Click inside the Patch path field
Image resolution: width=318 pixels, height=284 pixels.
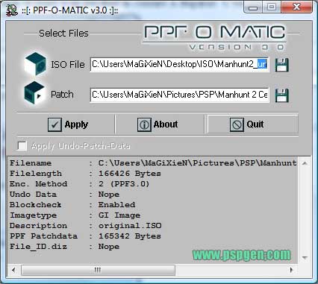(x=179, y=95)
